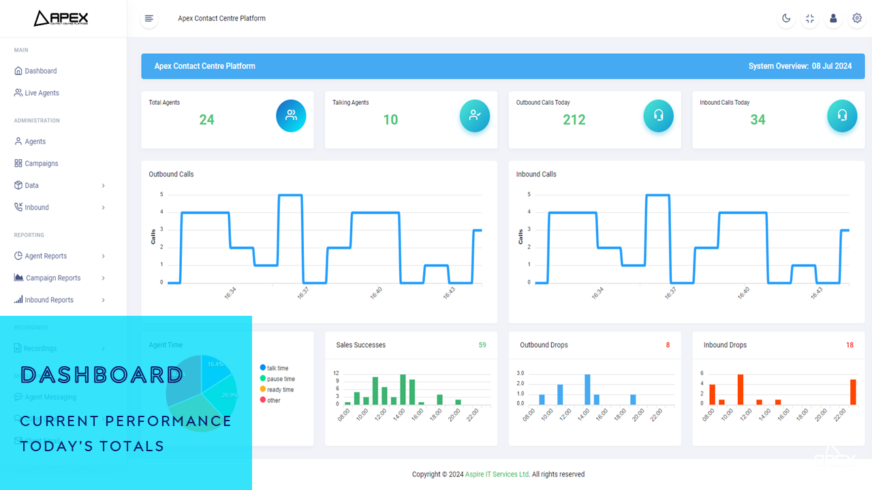This screenshot has height=490, width=872.
Task: Click the fullscreen toggle icon
Action: click(809, 18)
